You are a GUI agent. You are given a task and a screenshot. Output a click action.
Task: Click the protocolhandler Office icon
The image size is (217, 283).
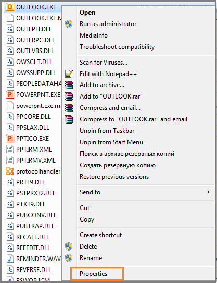[10, 171]
